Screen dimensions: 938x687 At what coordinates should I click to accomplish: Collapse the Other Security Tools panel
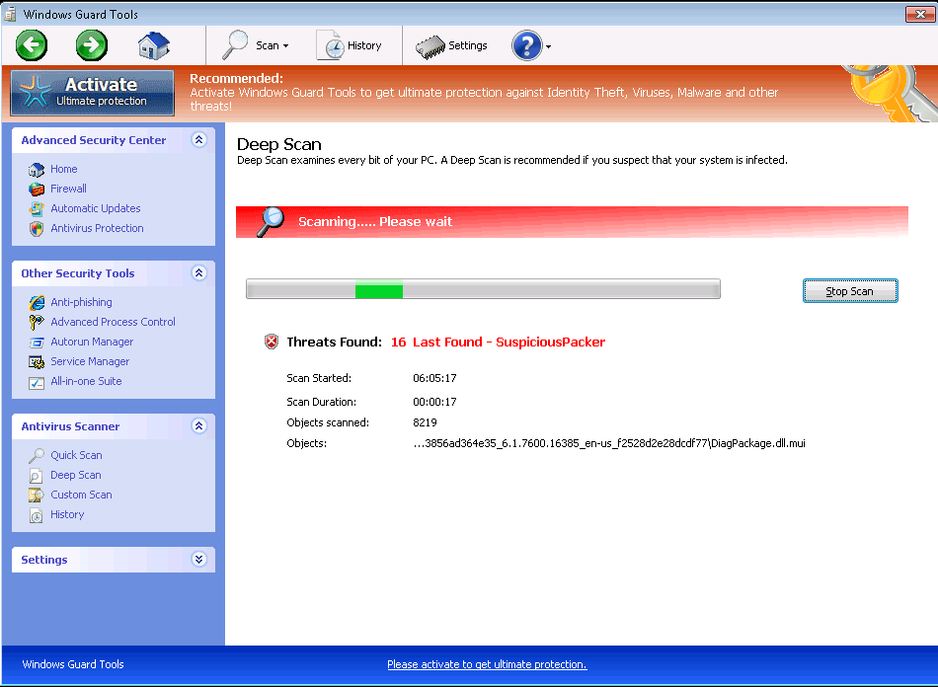click(x=198, y=273)
